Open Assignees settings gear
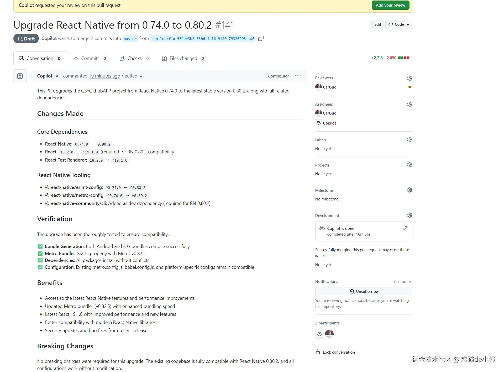The height and width of the screenshot is (372, 504). [x=409, y=104]
